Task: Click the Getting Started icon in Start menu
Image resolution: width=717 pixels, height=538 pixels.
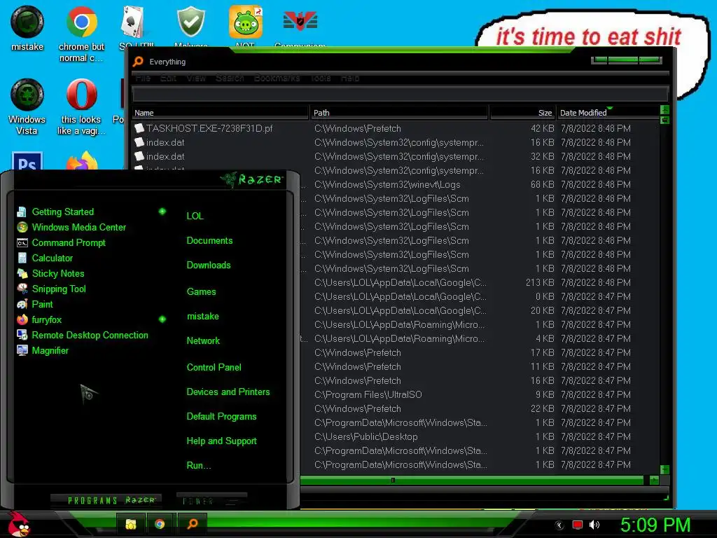Action: (22, 212)
